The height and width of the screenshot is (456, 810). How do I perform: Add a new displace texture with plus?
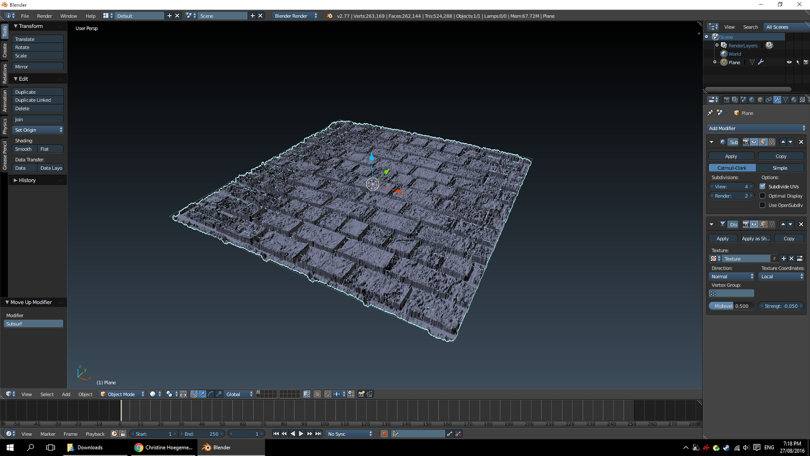point(784,258)
